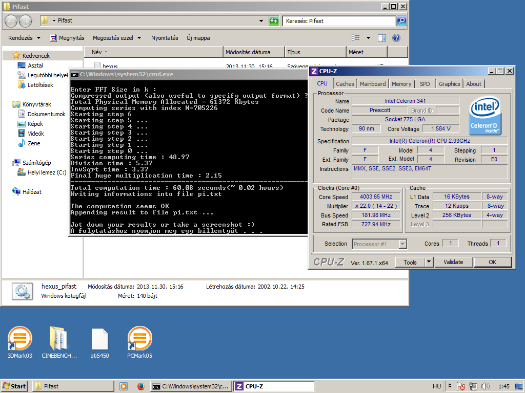Select Dokumentumok library
This screenshot has height=393, width=525.
tap(42, 114)
